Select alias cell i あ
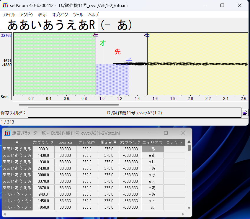The height and width of the screenshot is (219, 250). coord(152,168)
